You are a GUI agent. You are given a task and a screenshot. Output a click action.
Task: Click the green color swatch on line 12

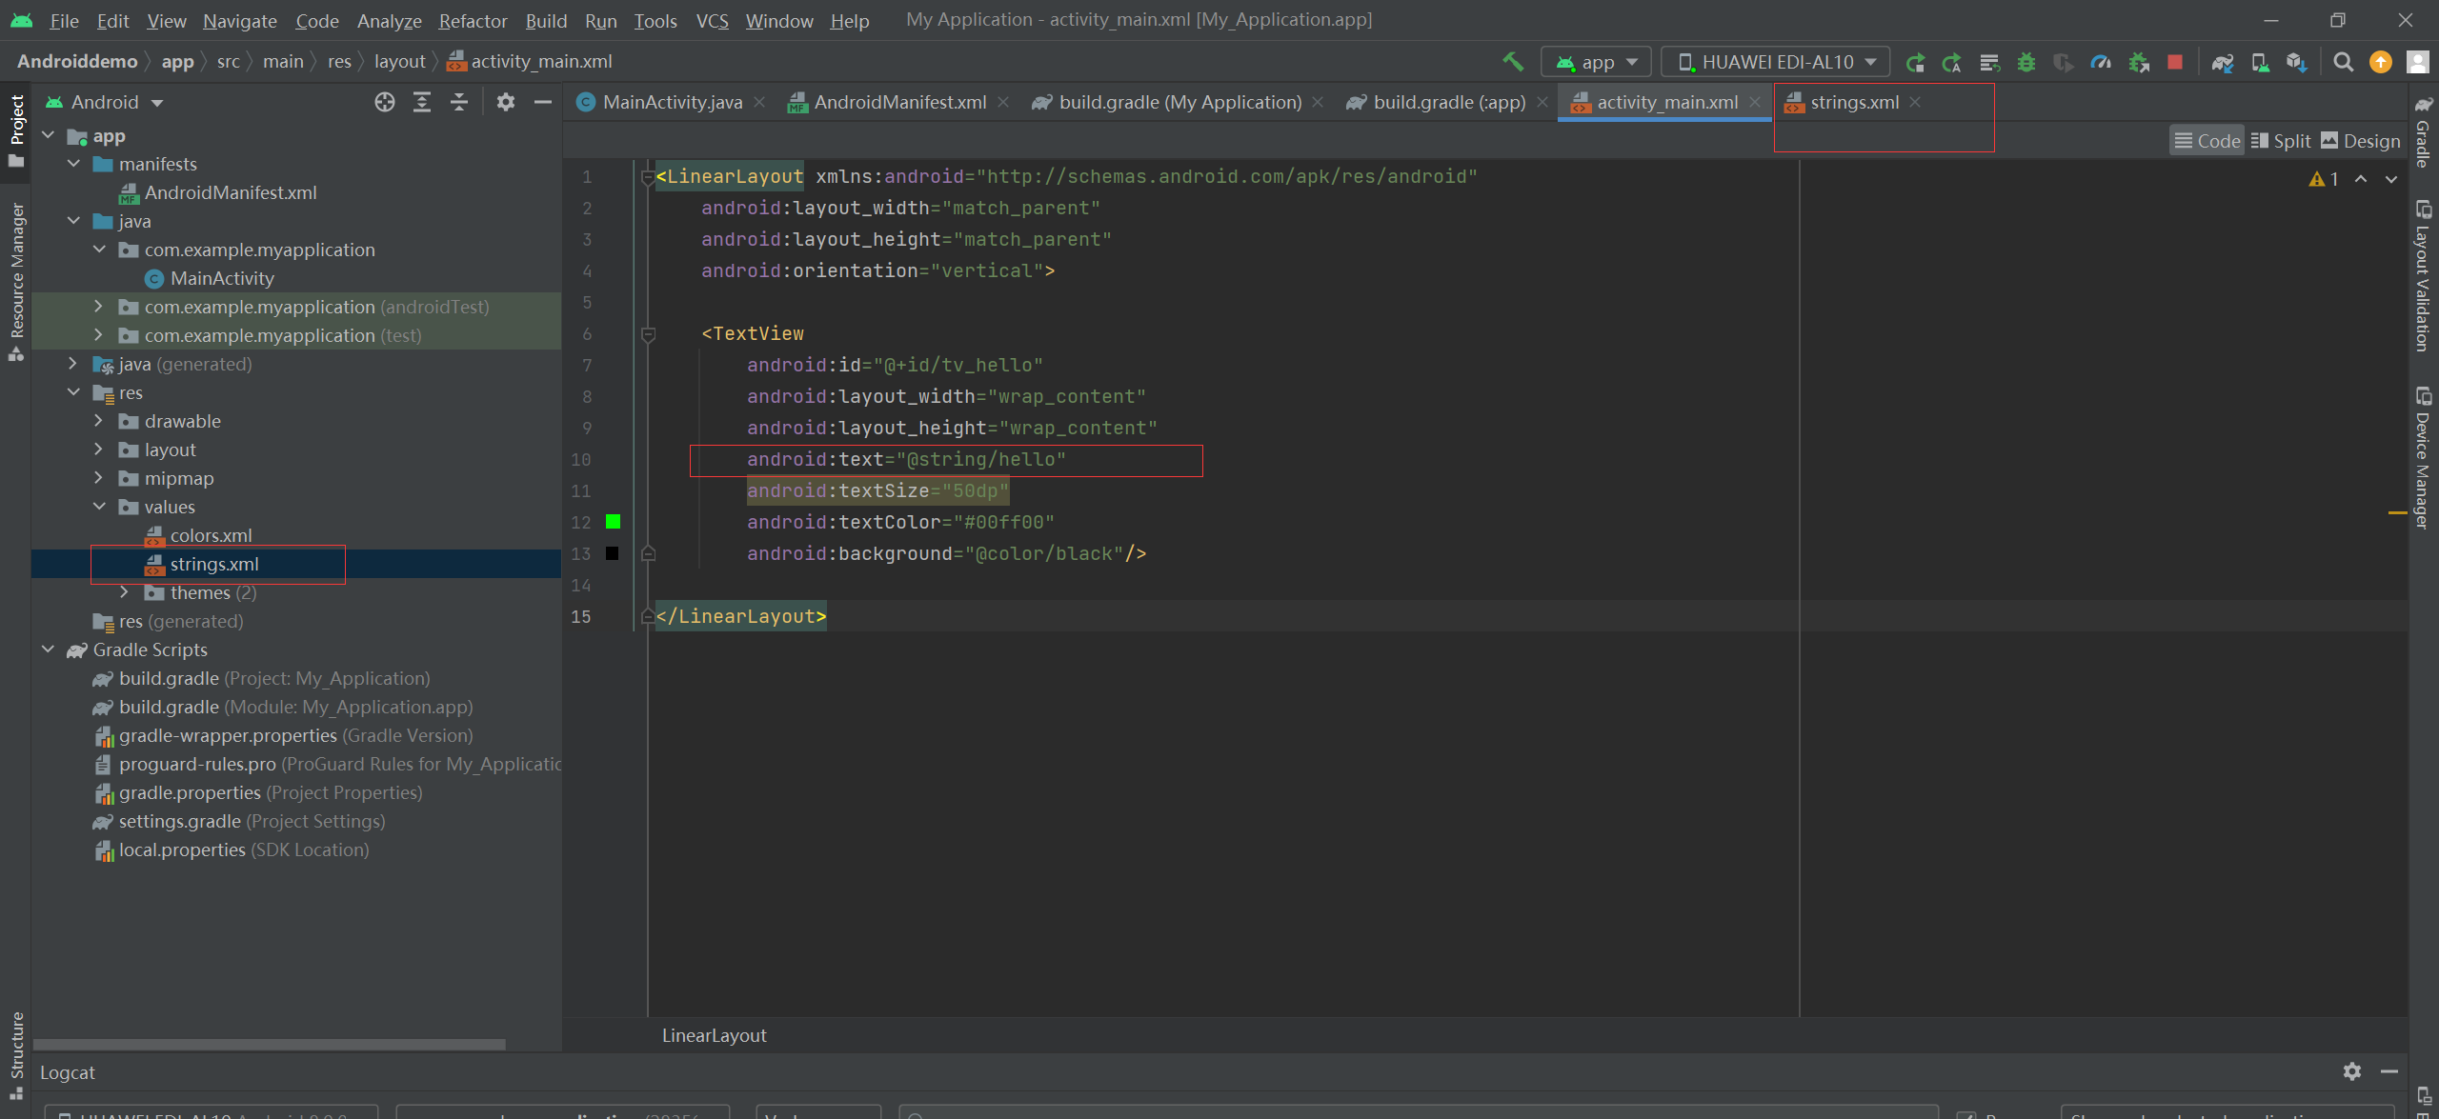pyautogui.click(x=613, y=522)
